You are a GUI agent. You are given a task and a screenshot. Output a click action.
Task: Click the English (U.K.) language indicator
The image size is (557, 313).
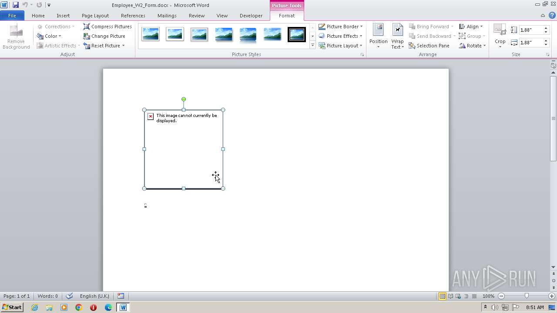pyautogui.click(x=94, y=296)
